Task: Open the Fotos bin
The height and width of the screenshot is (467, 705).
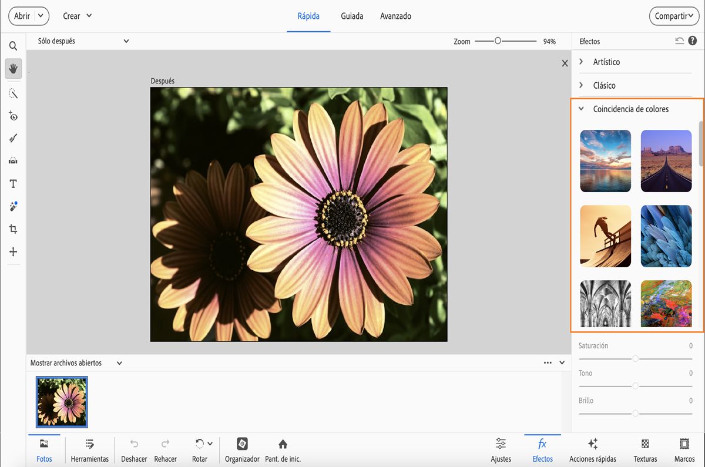Action: [44, 451]
